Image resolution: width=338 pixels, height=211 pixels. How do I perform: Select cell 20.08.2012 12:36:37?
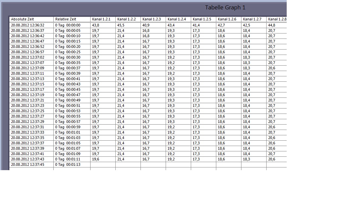[32, 30]
